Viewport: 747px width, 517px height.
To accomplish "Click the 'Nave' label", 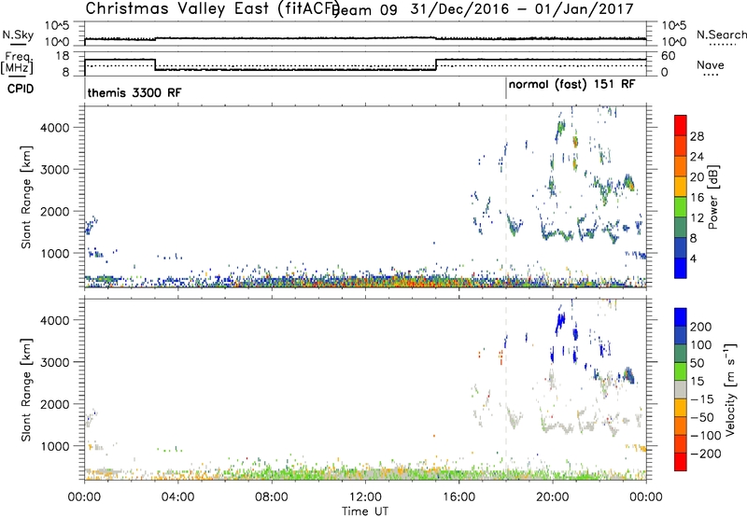I will (x=711, y=65).
